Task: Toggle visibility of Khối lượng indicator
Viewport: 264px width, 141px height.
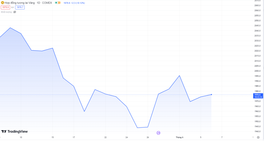Action: pyautogui.click(x=15, y=12)
